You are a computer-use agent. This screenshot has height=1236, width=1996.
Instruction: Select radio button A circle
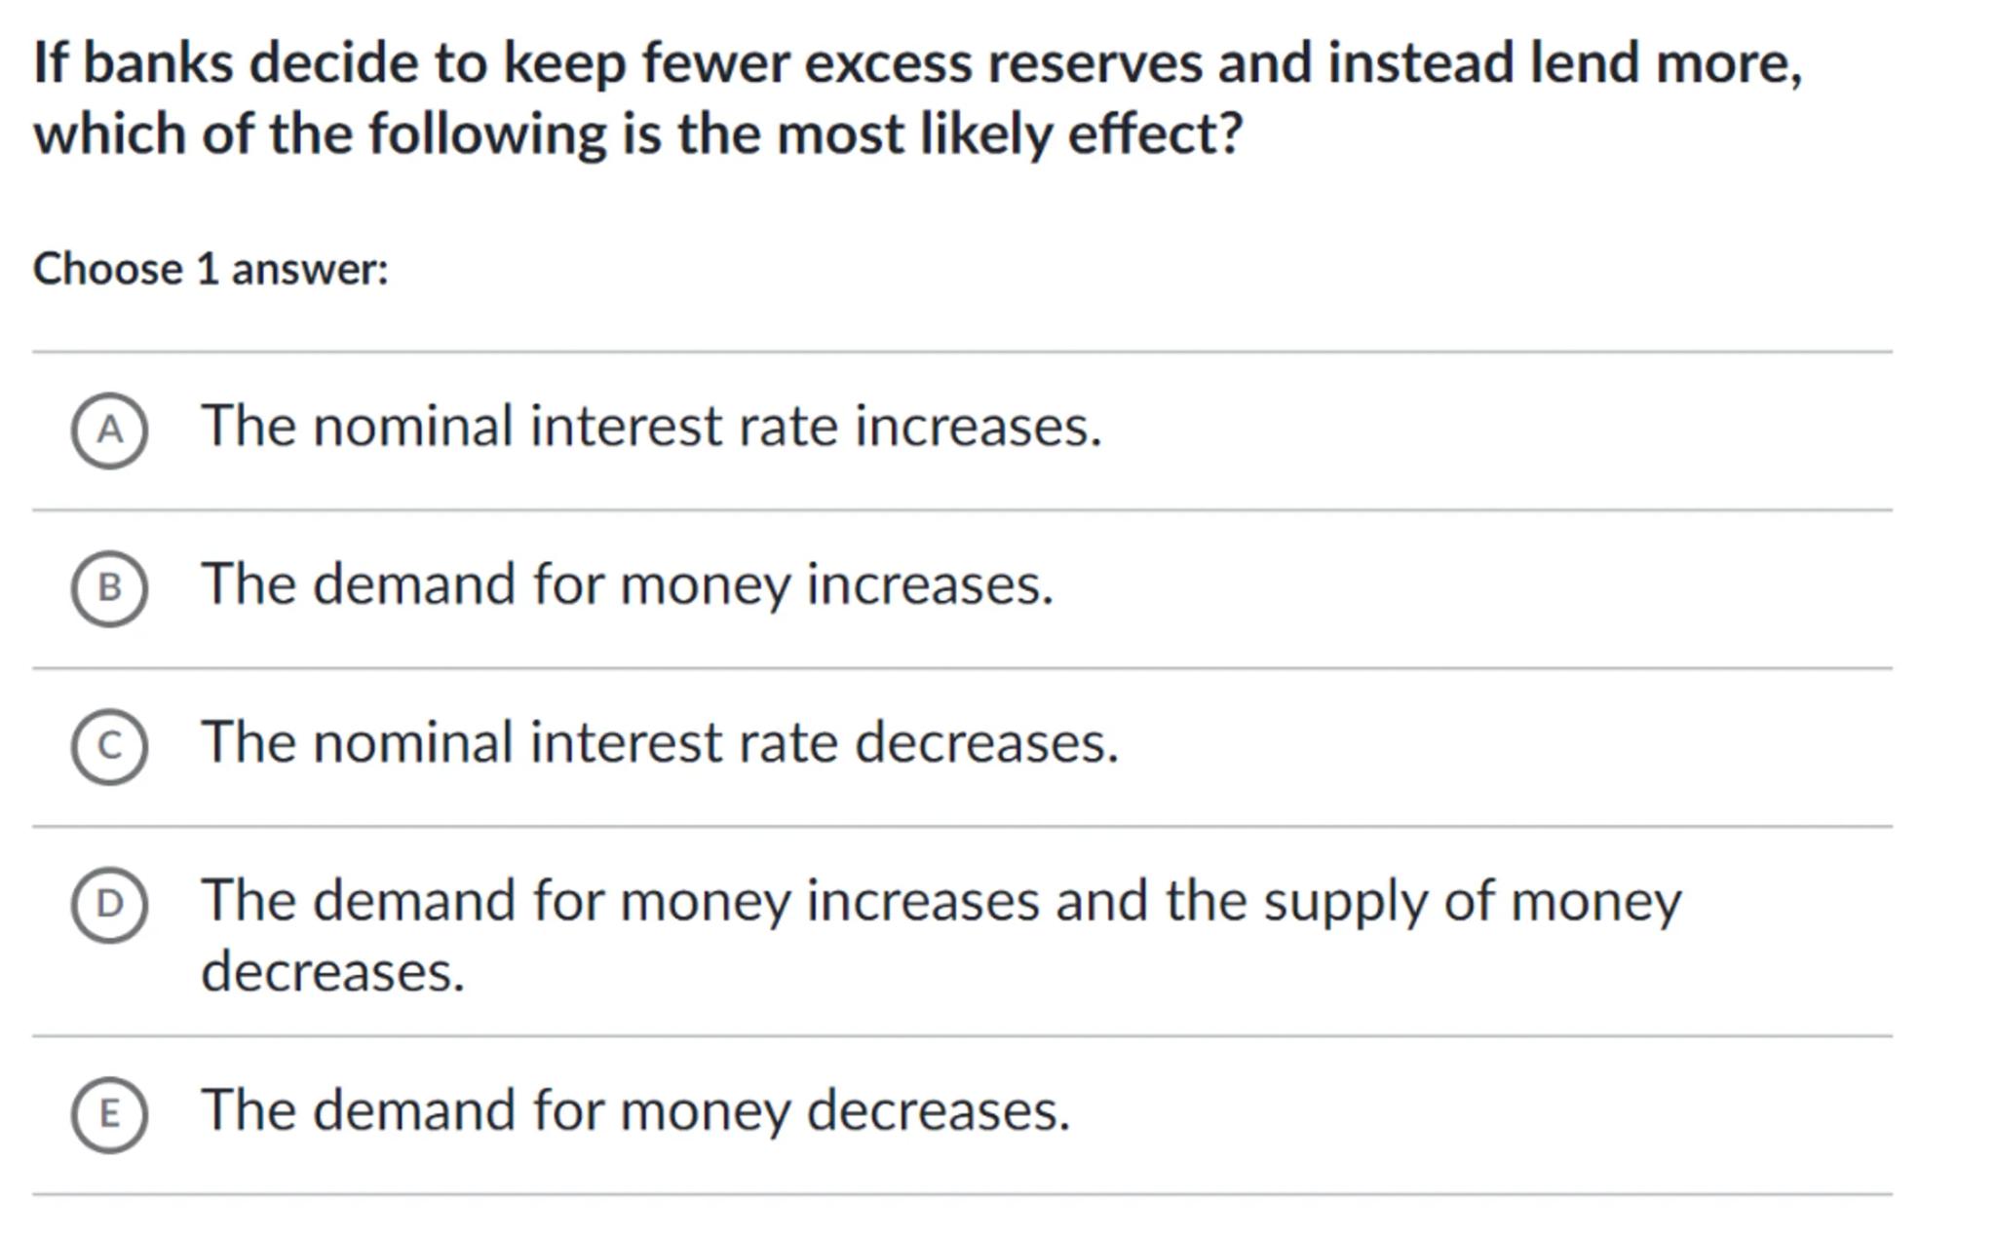(109, 430)
